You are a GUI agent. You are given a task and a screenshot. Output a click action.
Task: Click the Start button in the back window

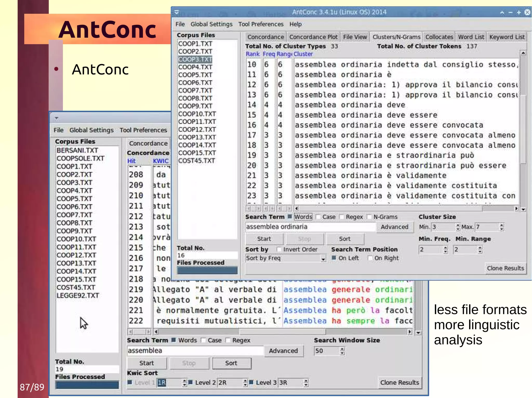(x=147, y=363)
